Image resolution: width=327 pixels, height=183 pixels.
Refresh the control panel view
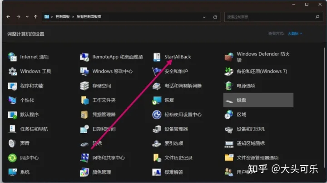click(215, 17)
